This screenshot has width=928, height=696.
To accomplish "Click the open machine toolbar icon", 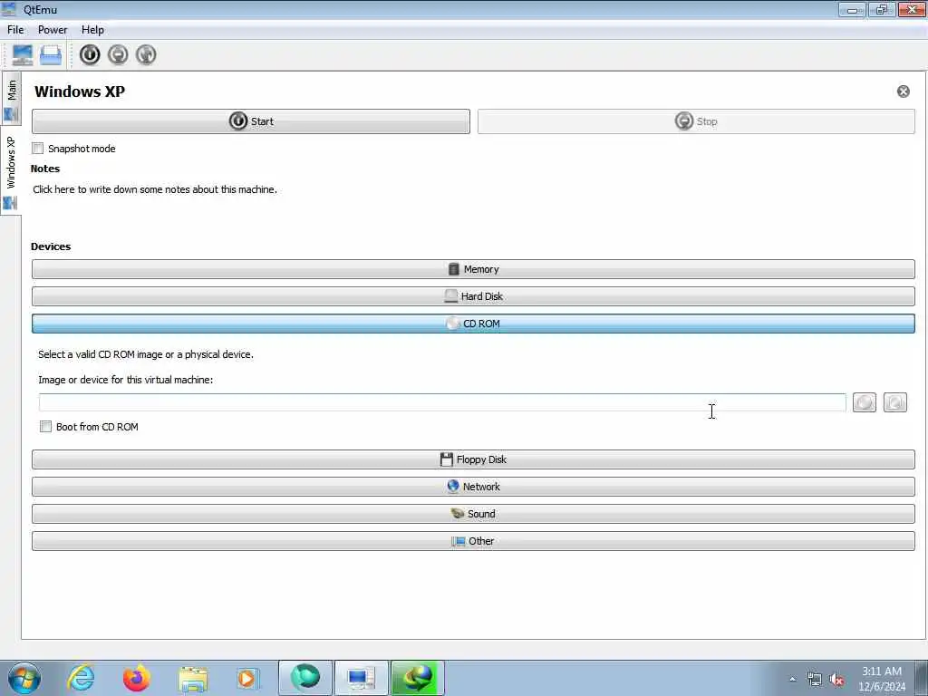I will (51, 55).
